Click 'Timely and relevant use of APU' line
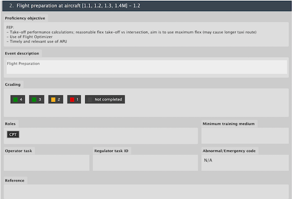This screenshot has height=199, width=292. tap(36, 41)
